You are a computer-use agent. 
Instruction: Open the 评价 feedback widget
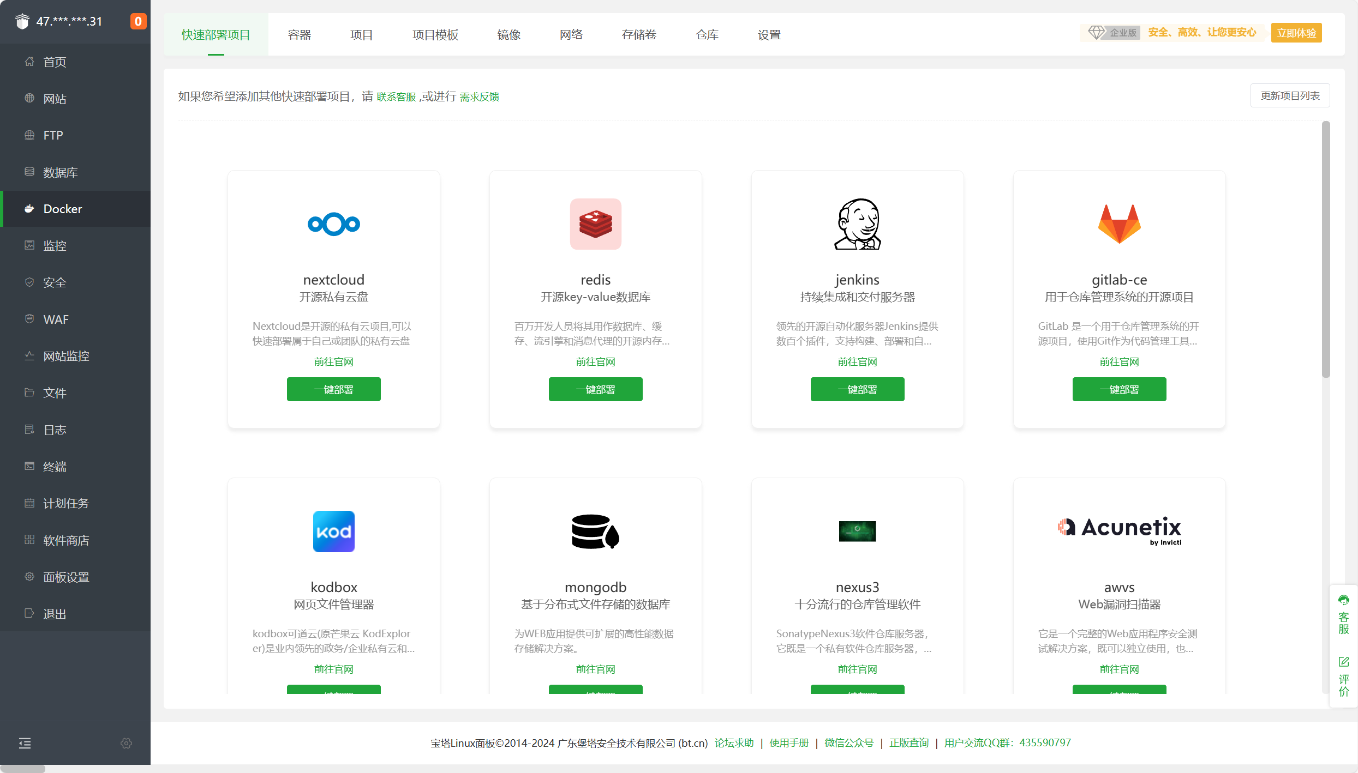coord(1344,677)
